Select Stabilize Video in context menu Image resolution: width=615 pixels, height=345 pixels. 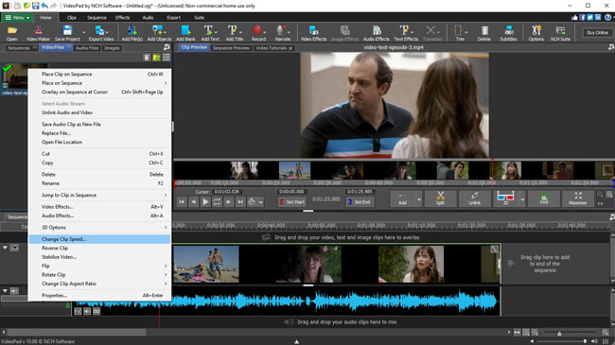point(99,257)
